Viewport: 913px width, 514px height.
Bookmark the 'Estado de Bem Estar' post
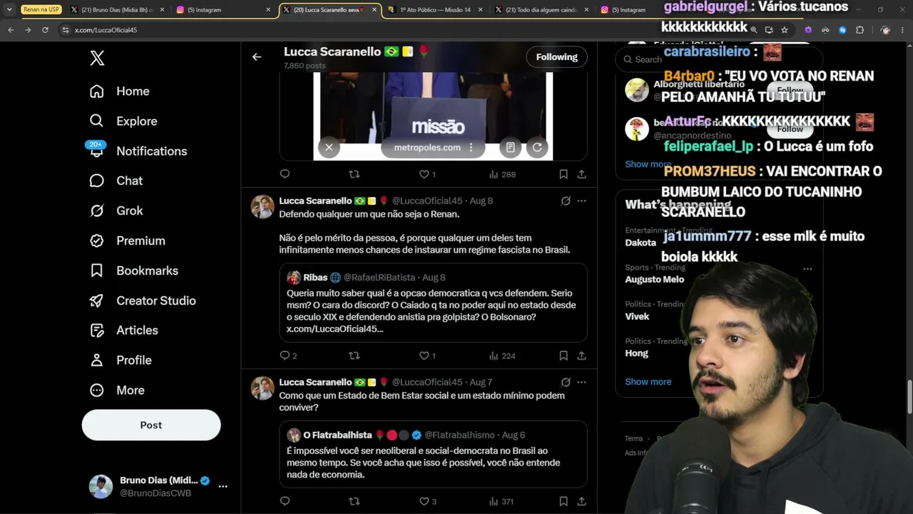pyautogui.click(x=563, y=501)
